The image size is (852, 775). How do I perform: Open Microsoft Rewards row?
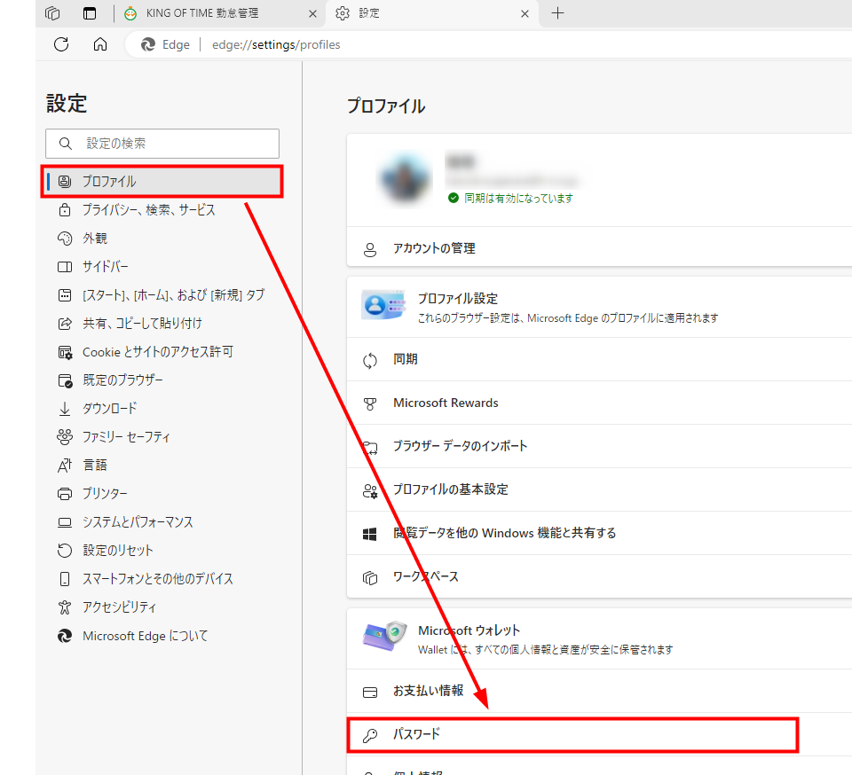point(599,403)
